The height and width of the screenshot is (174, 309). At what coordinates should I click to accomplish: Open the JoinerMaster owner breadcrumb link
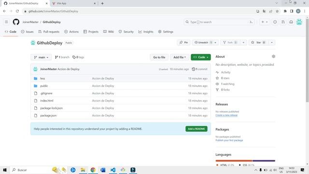[30, 22]
